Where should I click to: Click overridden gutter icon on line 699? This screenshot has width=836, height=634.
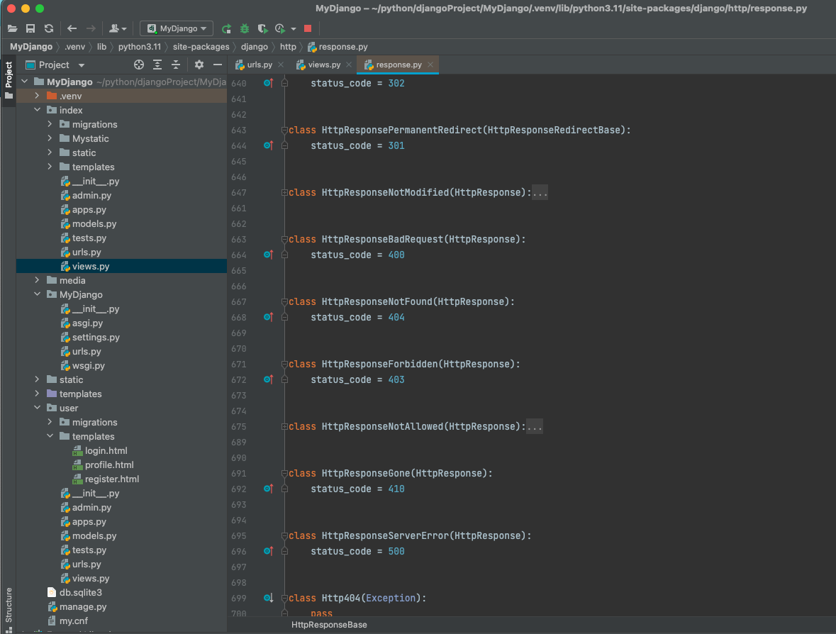point(268,599)
